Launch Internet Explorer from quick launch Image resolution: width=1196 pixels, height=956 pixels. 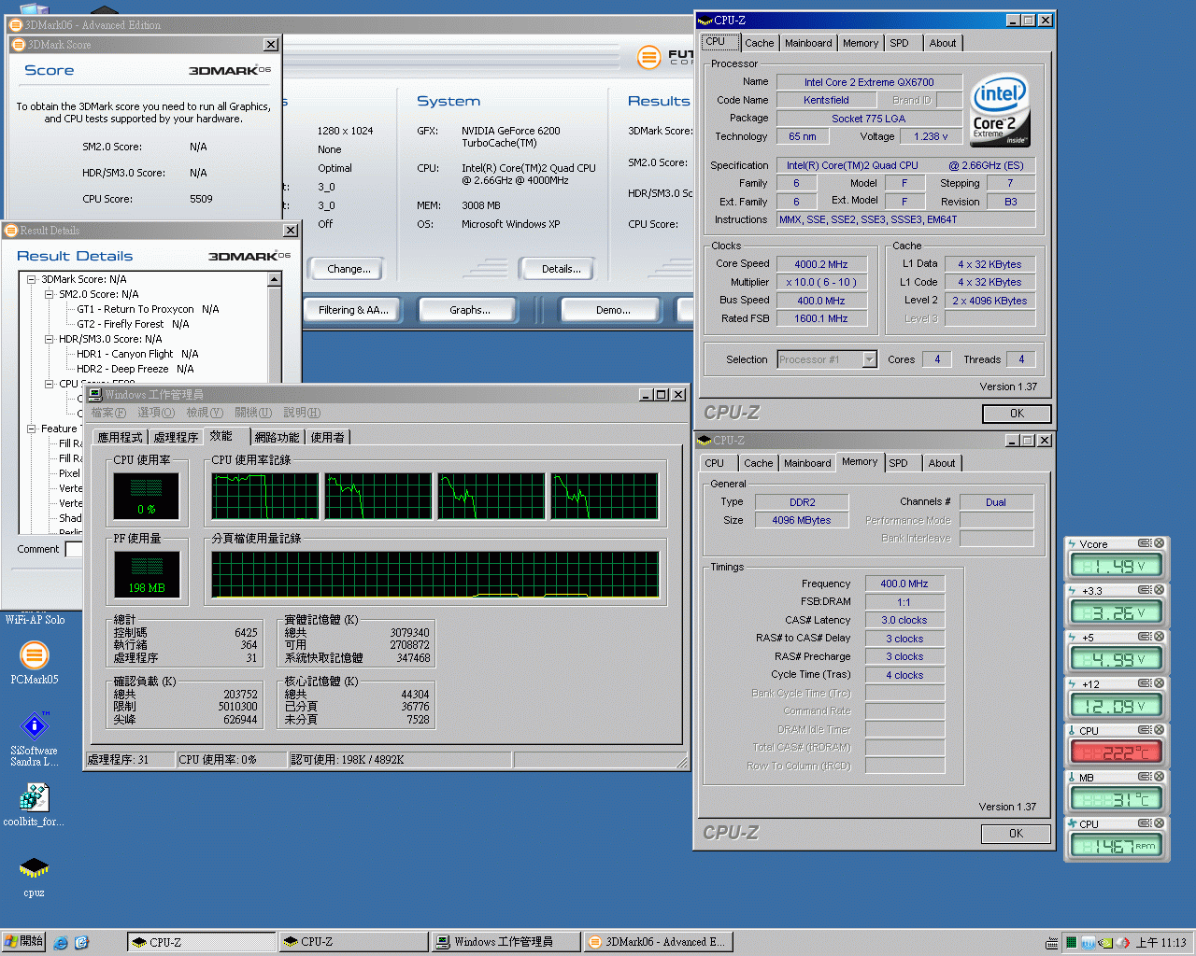point(61,942)
